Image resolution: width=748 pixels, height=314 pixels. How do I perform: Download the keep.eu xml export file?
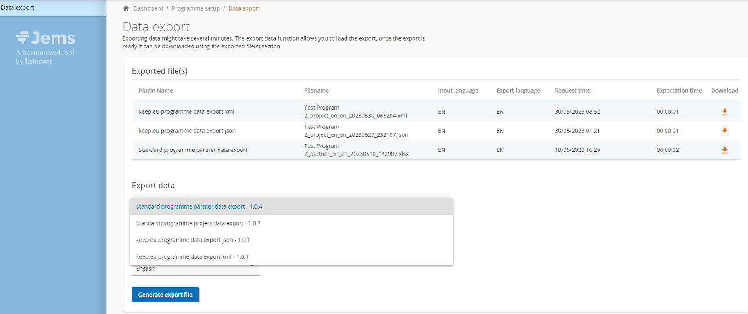tap(724, 112)
